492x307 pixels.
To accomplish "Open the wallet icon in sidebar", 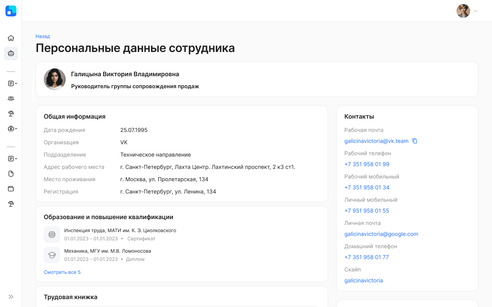I will point(11,189).
